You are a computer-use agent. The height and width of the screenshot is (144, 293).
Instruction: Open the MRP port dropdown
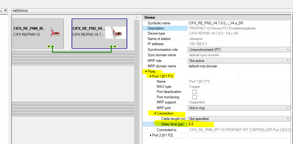click(239, 108)
